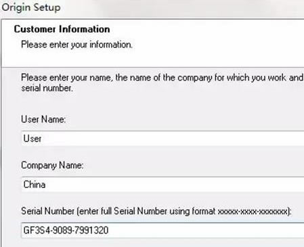The image size is (304, 247).
Task: Place cursor on "China" in Company field
Action: 35,185
